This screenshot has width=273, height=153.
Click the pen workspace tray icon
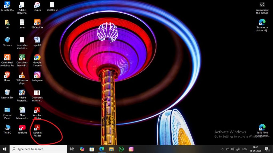click(x=238, y=149)
